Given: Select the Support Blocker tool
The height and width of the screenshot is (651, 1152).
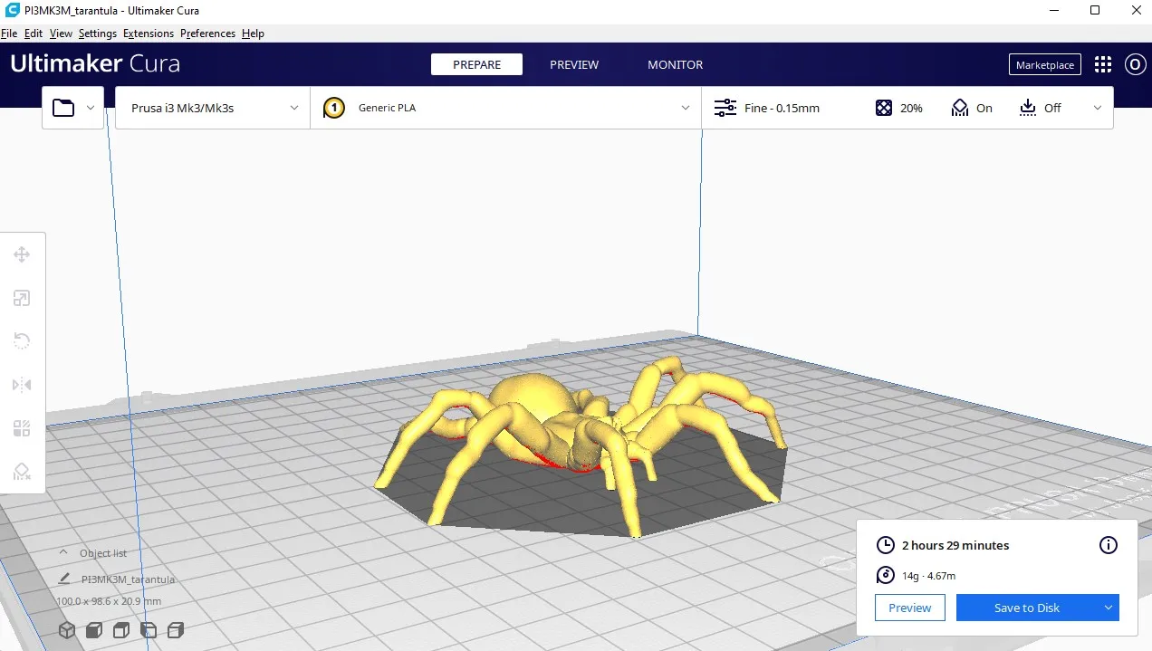Looking at the screenshot, I should [22, 471].
